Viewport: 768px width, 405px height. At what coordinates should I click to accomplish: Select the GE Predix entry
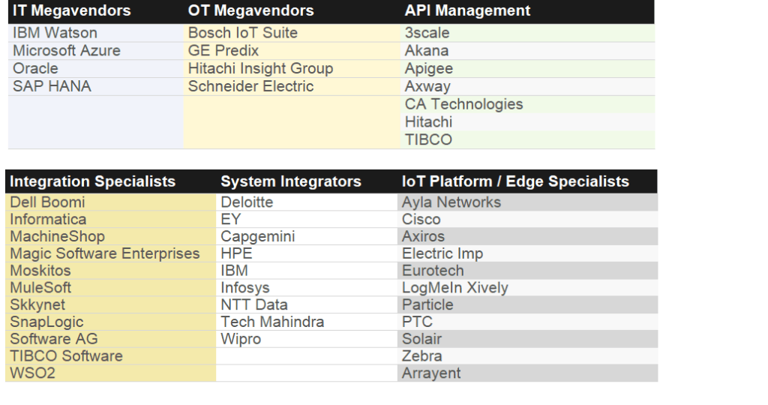point(223,51)
